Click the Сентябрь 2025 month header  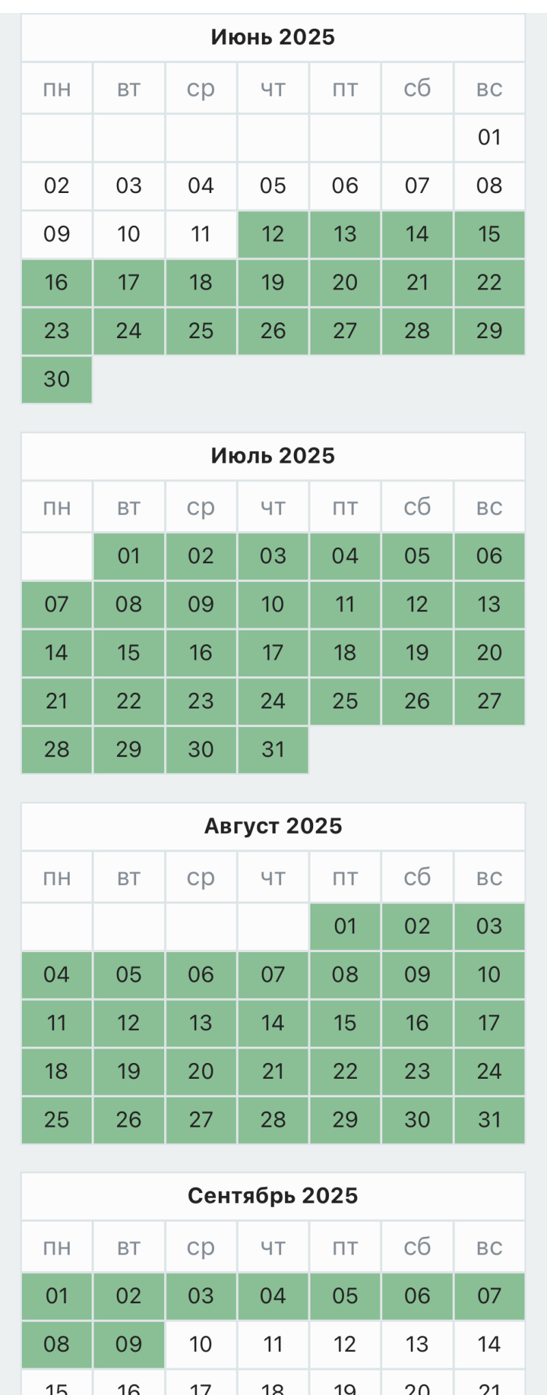(273, 1196)
